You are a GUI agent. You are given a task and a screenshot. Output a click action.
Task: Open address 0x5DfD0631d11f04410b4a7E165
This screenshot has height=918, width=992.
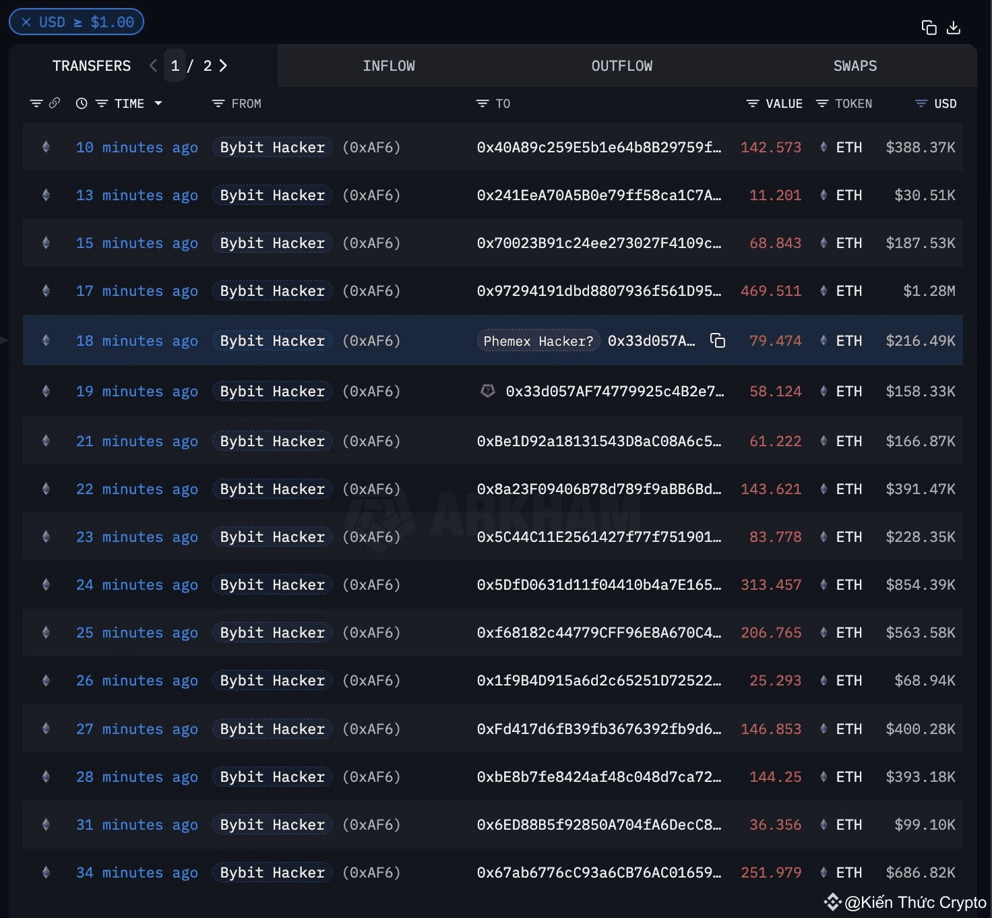598,584
